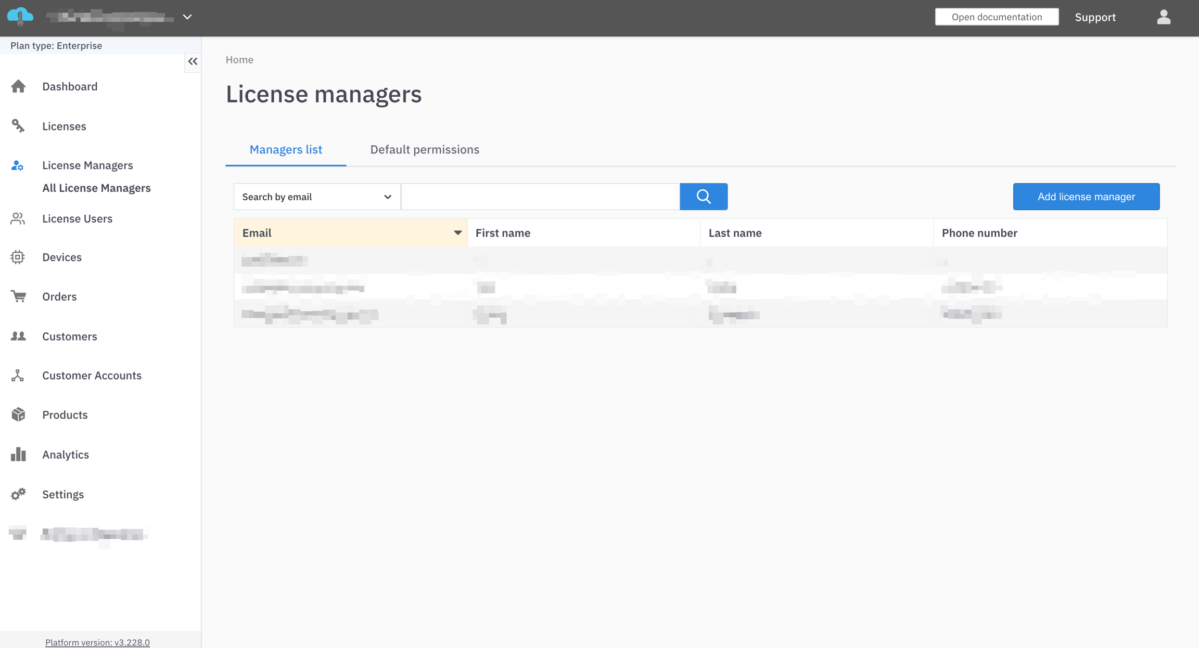Image resolution: width=1199 pixels, height=648 pixels.
Task: Sort by Email column arrow
Action: pyautogui.click(x=457, y=233)
